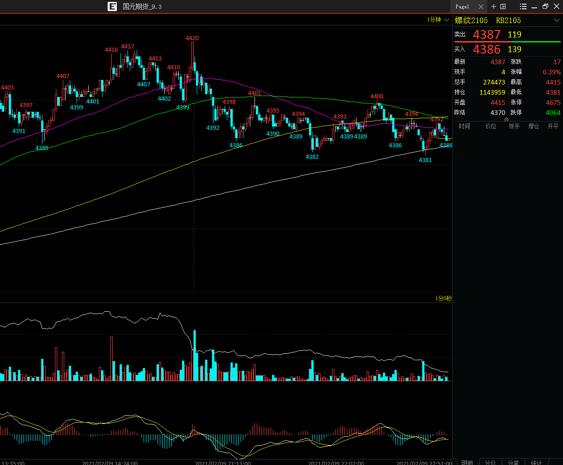The height and width of the screenshot is (465, 563).
Task: Open the split layout icon beside the plus
Action: pyautogui.click(x=503, y=6)
